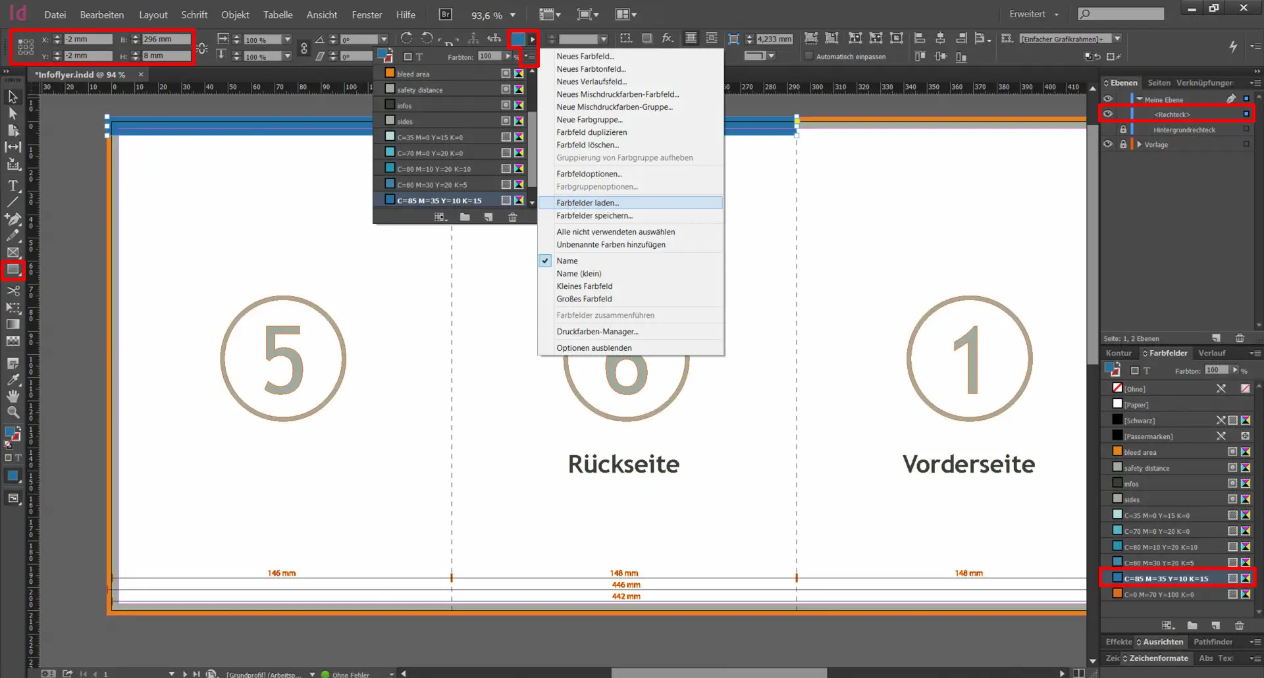Open the Objekt menu
The width and height of the screenshot is (1264, 678).
click(235, 14)
